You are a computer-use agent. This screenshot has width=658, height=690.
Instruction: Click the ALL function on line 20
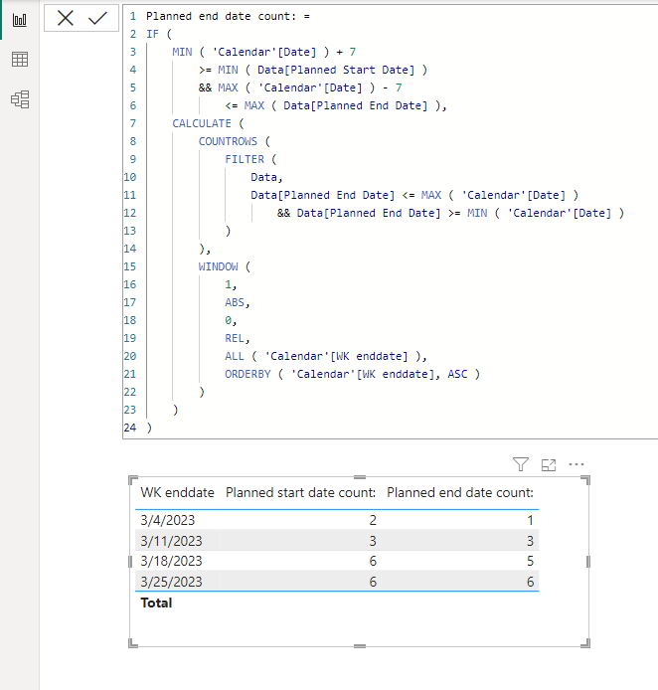click(x=235, y=356)
